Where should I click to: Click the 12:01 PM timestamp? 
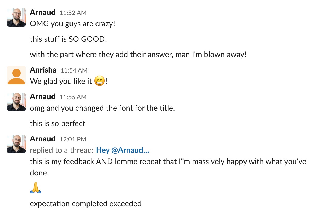click(x=73, y=139)
